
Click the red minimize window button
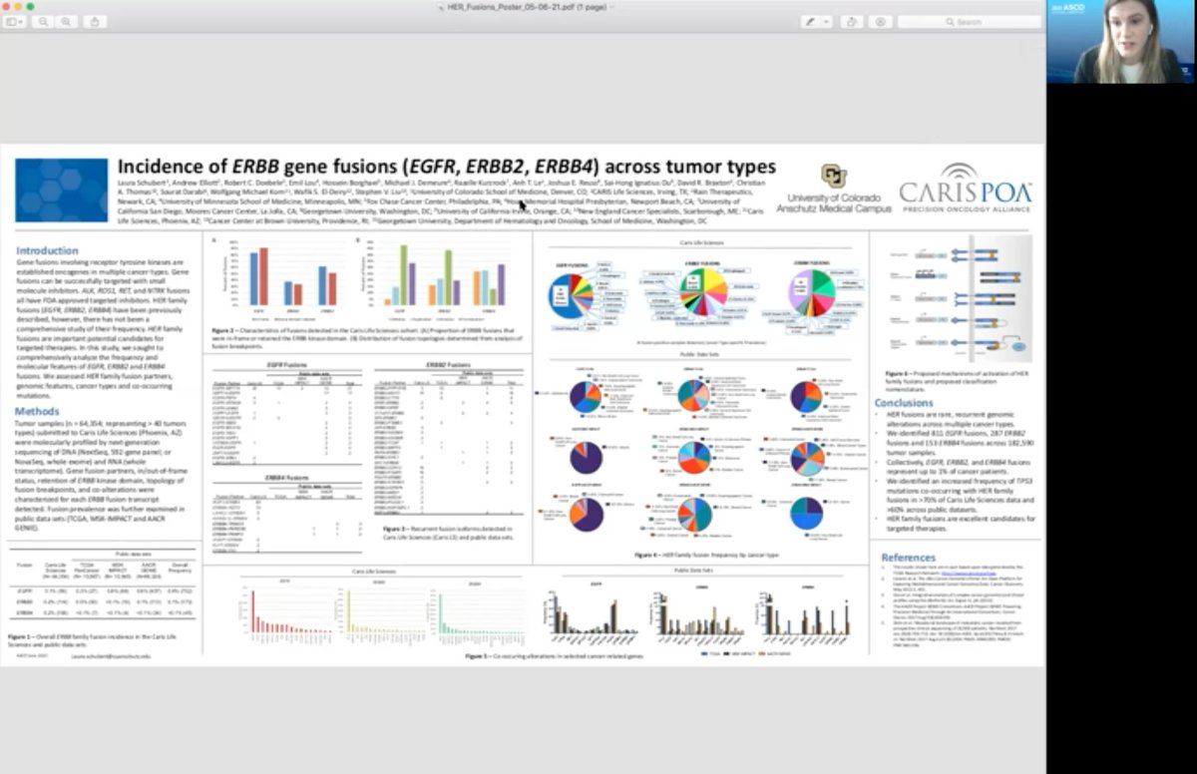click(x=7, y=6)
